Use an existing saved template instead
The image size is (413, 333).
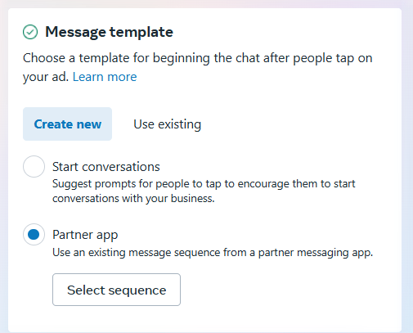click(x=167, y=124)
